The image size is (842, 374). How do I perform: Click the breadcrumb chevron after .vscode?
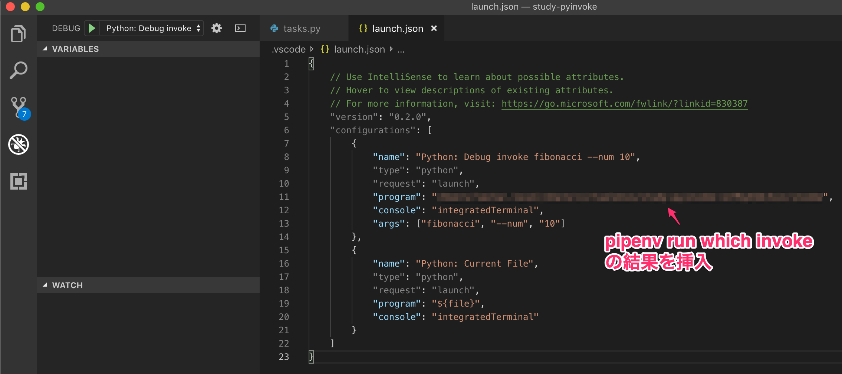click(x=312, y=49)
